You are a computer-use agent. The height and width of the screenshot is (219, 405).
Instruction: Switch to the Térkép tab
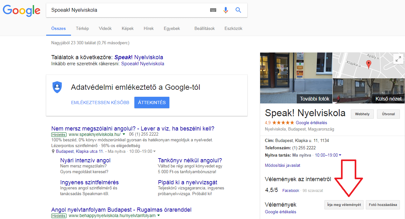[82, 28]
